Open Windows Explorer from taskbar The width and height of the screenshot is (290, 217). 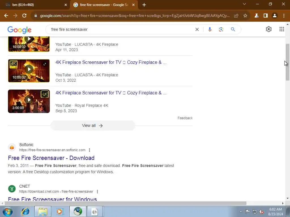click(43, 211)
